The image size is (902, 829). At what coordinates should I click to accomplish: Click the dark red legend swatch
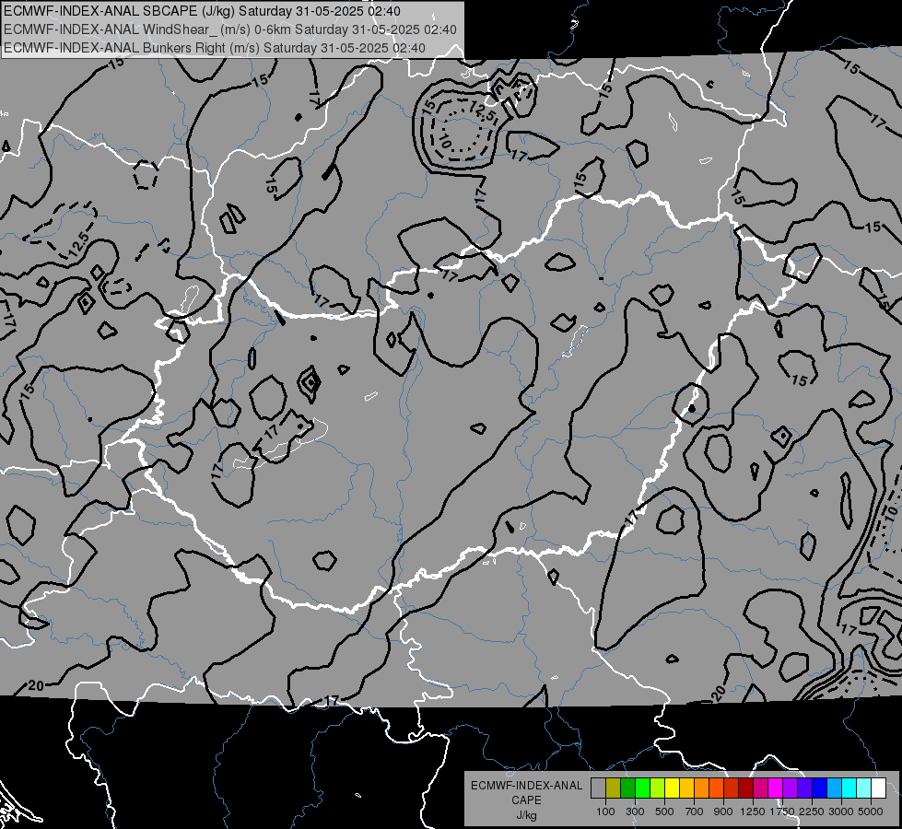745,788
